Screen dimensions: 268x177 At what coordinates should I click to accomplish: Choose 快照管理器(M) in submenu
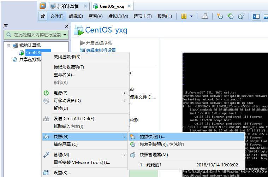[187, 155]
